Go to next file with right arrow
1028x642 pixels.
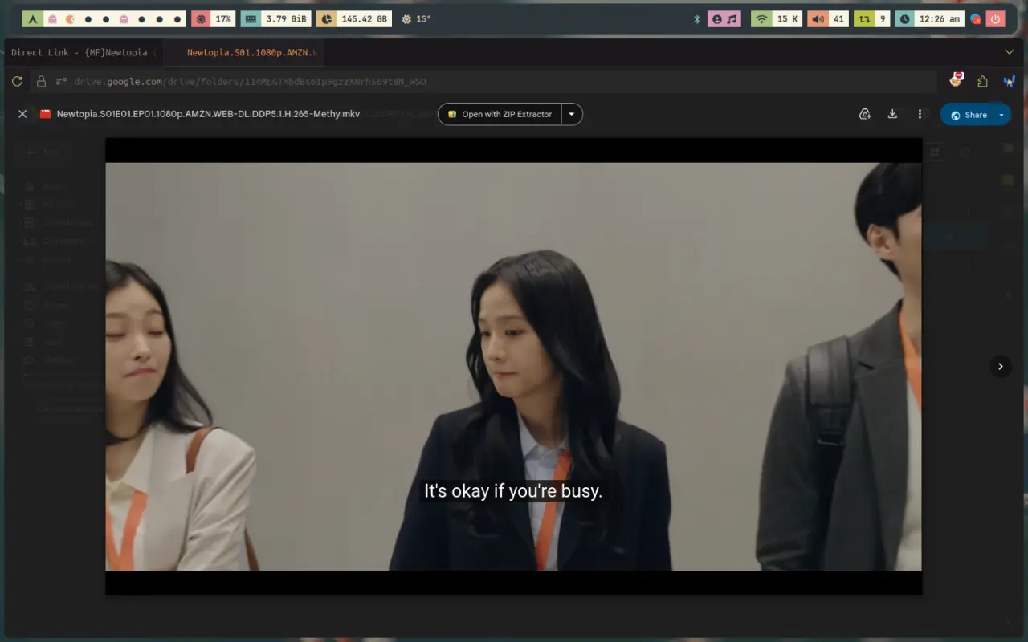1000,366
